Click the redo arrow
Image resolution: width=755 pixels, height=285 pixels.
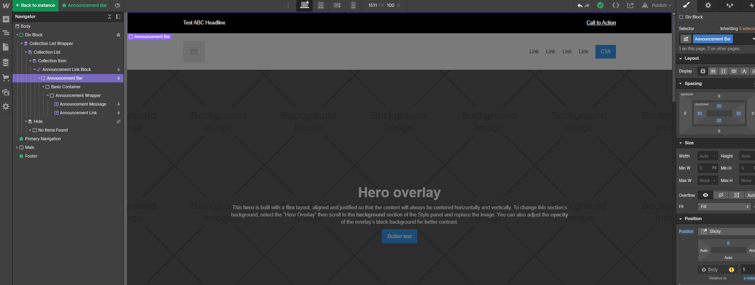pos(587,6)
